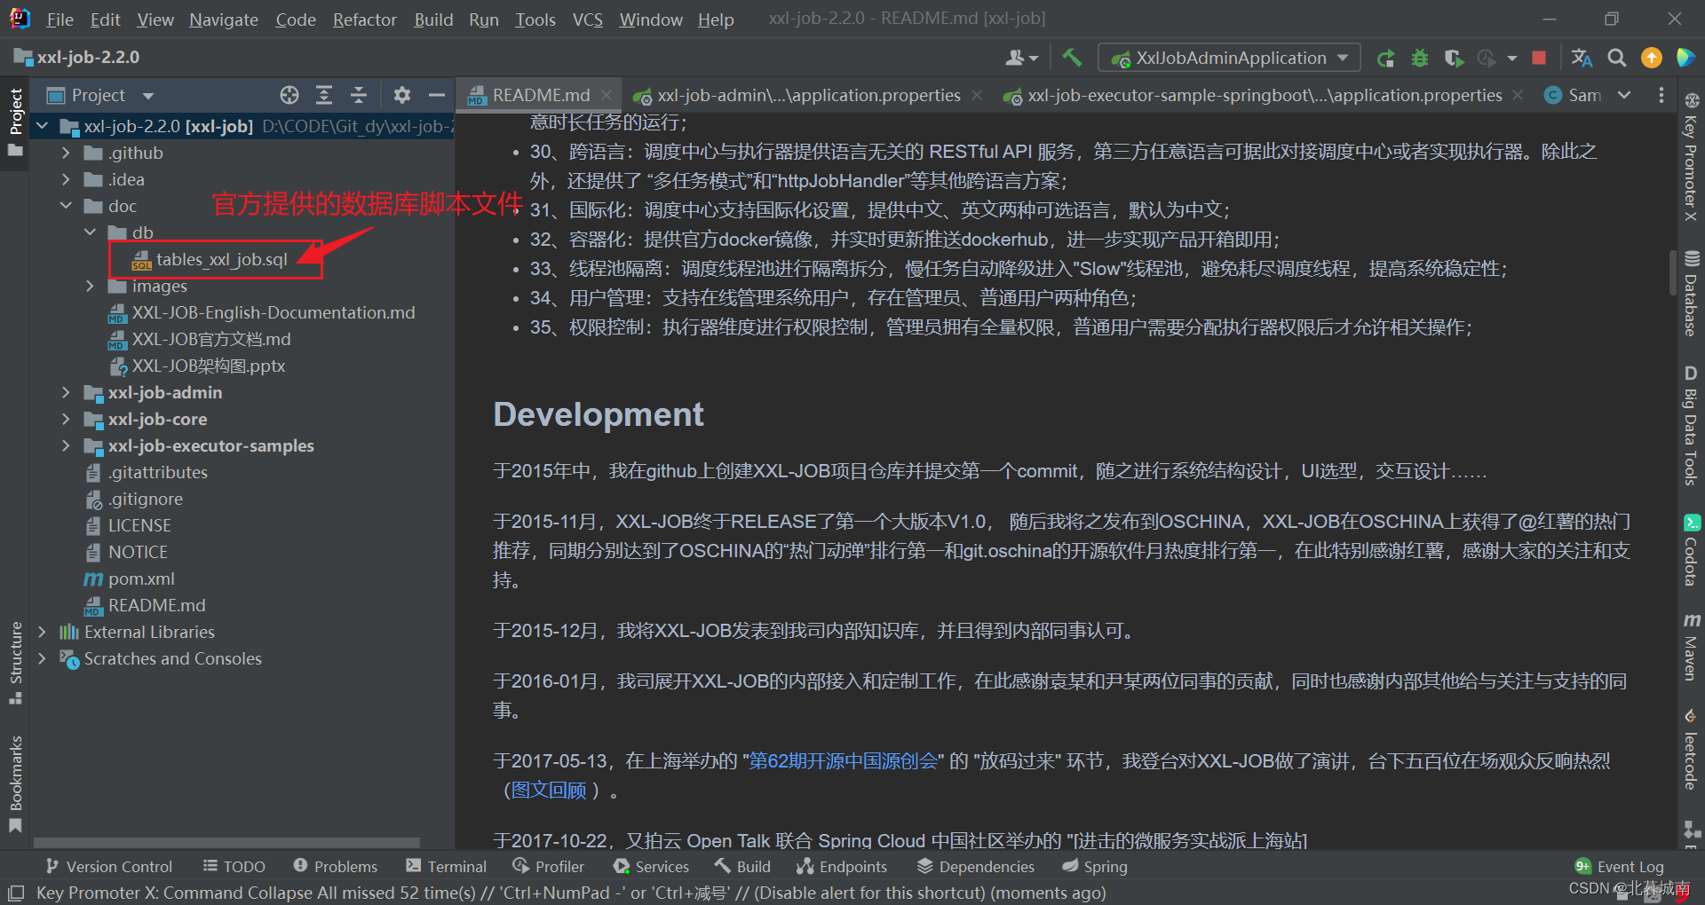Expand all in Project panel

[x=324, y=95]
